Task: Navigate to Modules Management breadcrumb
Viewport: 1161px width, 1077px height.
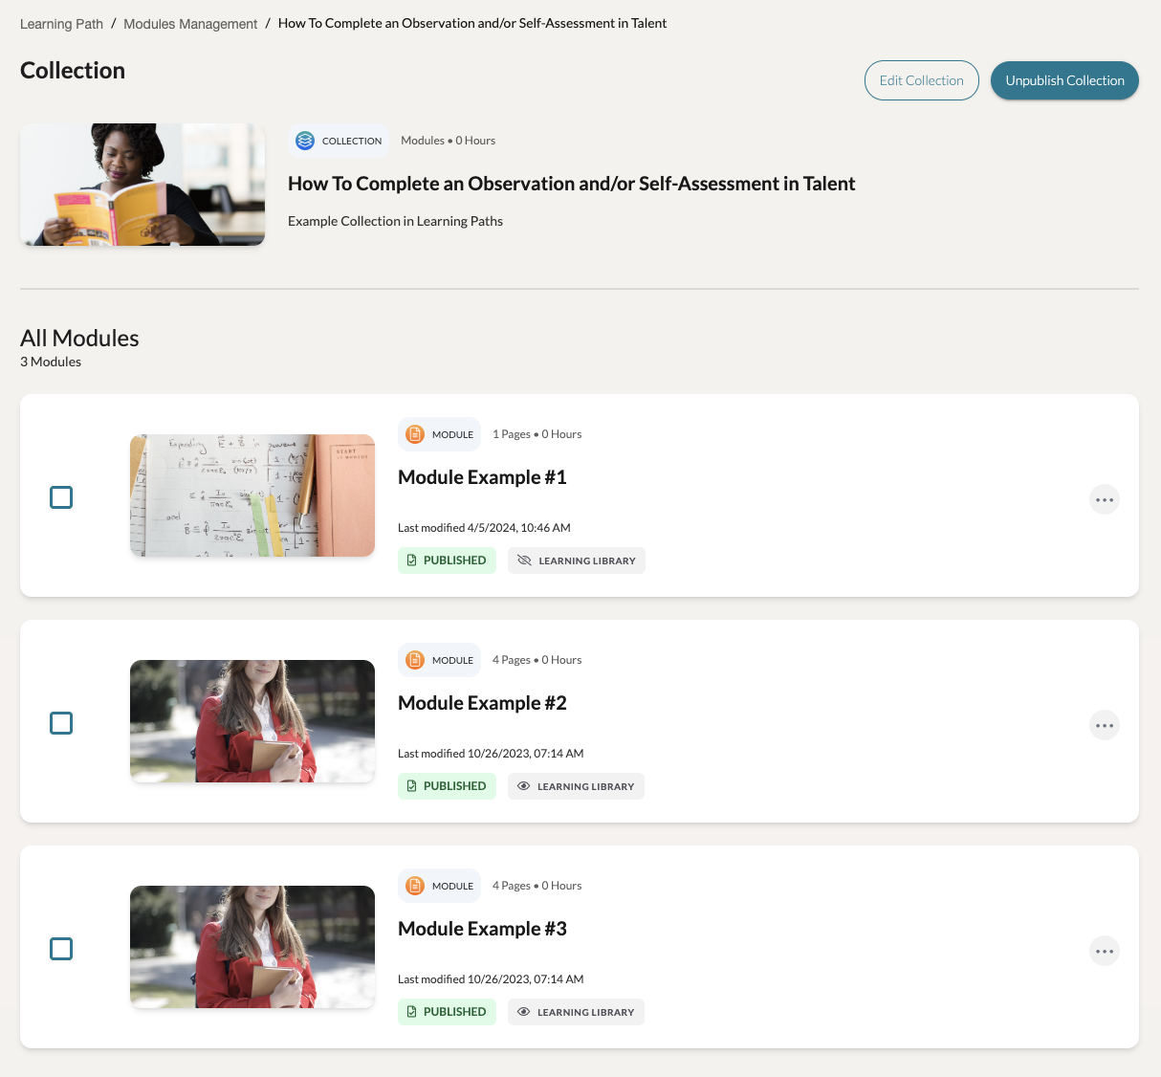Action: [190, 24]
